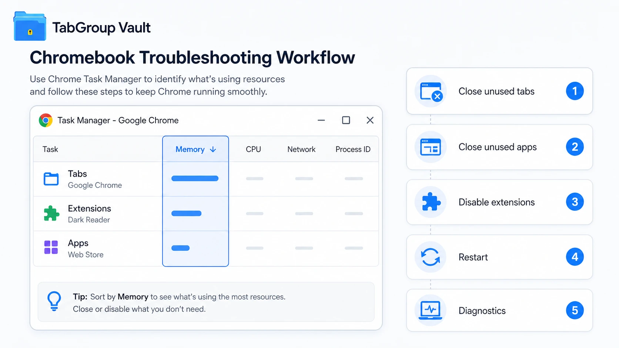Select the Tabs Google Chrome row

pos(206,179)
